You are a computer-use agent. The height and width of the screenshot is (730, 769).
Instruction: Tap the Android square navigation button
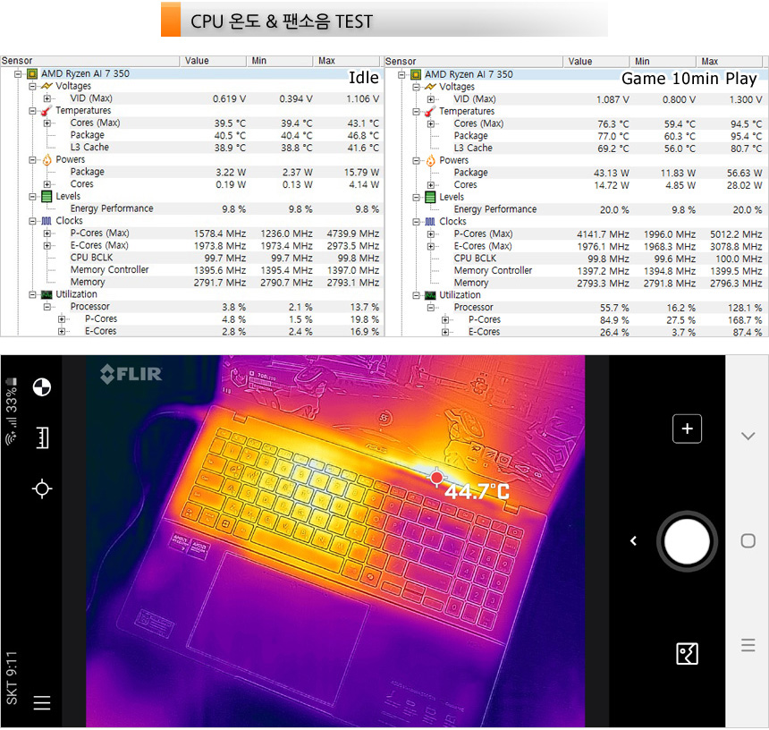748,541
